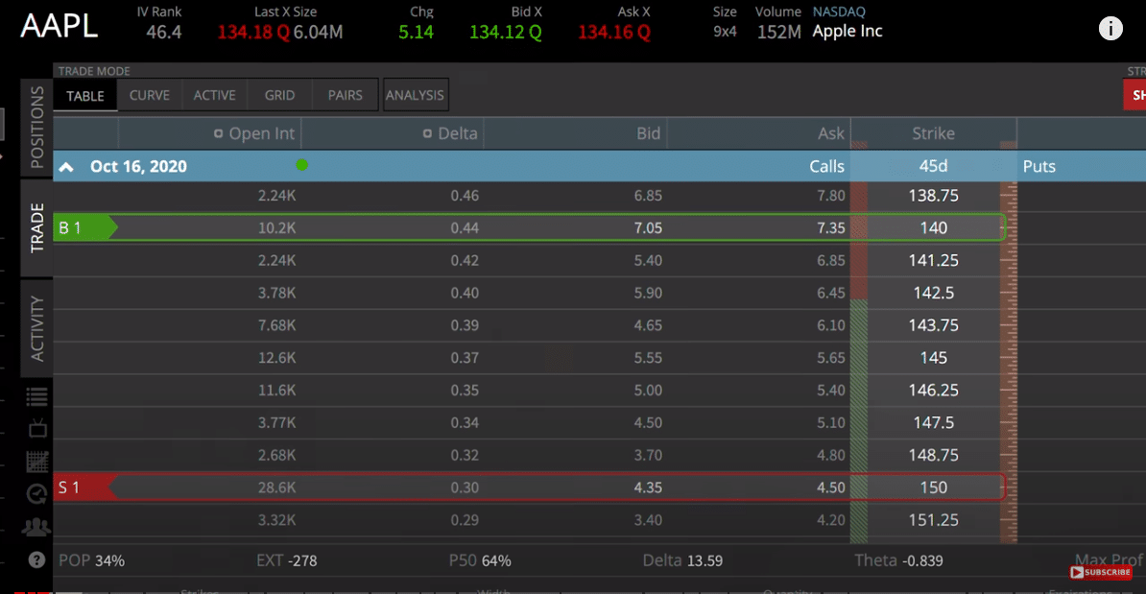Click the TV video feed icon
The height and width of the screenshot is (594, 1146).
click(x=37, y=428)
